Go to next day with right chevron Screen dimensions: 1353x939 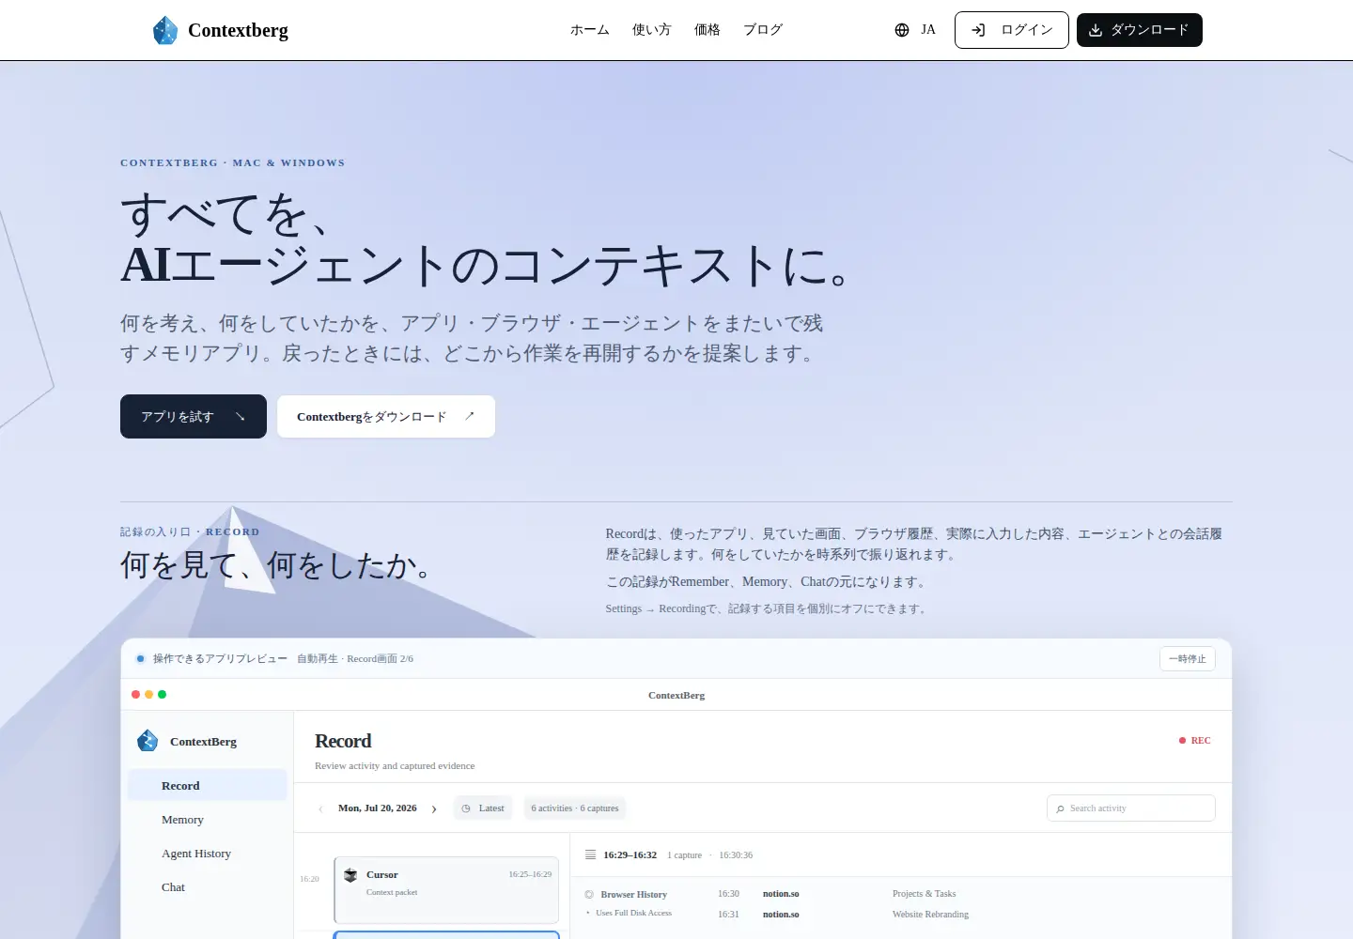pyautogui.click(x=434, y=808)
